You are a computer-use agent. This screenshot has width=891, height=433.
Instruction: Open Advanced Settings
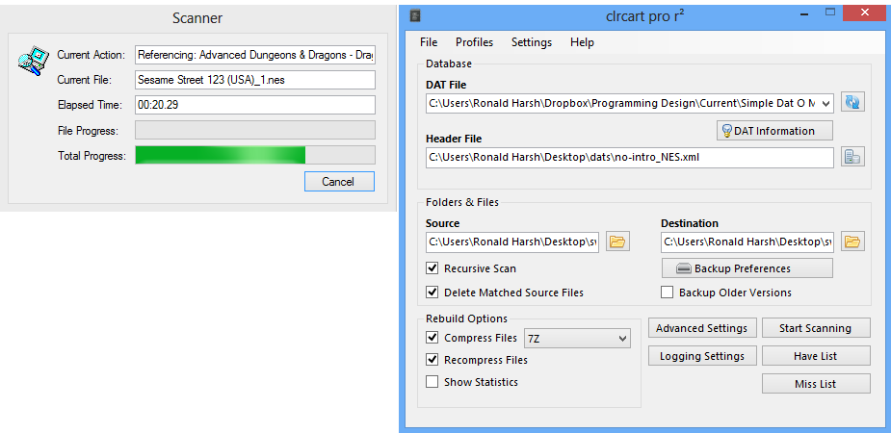(702, 328)
